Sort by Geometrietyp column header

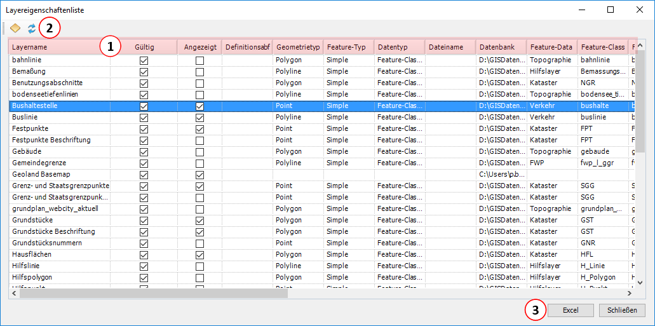297,47
